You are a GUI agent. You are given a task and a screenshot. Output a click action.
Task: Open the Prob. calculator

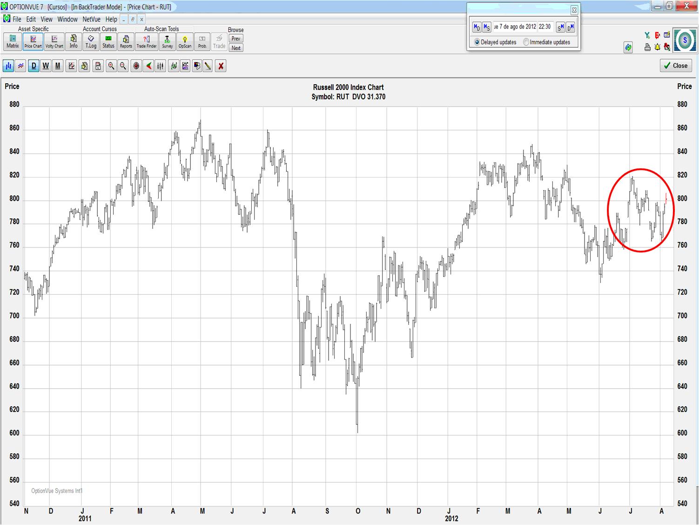(x=202, y=41)
